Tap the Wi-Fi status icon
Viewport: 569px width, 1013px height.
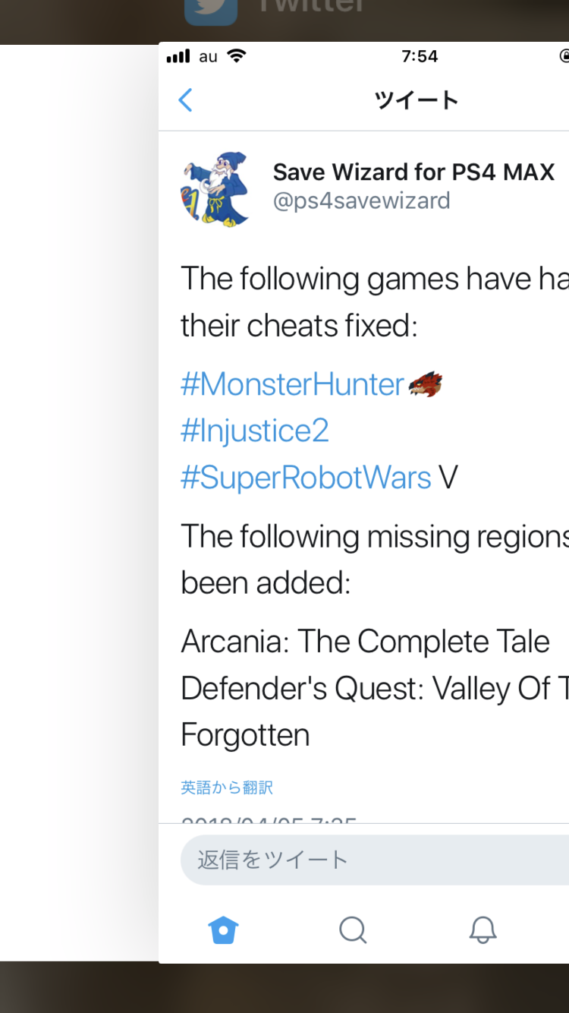point(237,56)
